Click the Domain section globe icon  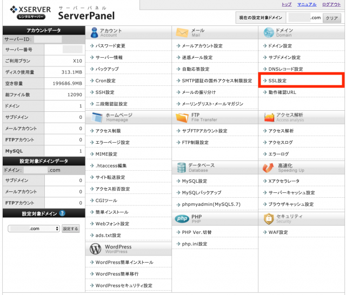(x=269, y=32)
